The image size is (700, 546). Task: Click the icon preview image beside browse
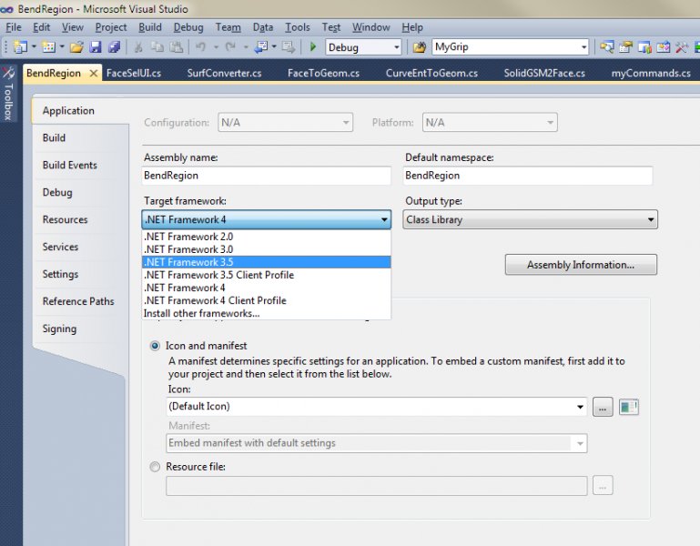coord(629,407)
